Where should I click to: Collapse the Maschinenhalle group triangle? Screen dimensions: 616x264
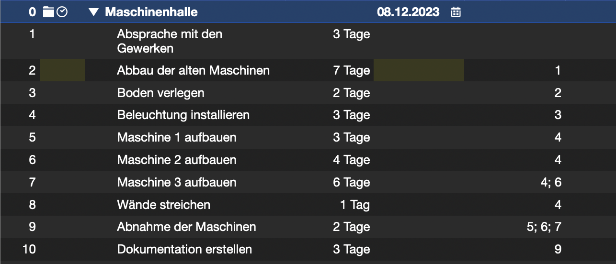[93, 12]
